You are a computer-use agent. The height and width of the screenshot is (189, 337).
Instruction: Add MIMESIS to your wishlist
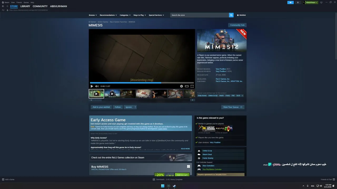pyautogui.click(x=101, y=107)
